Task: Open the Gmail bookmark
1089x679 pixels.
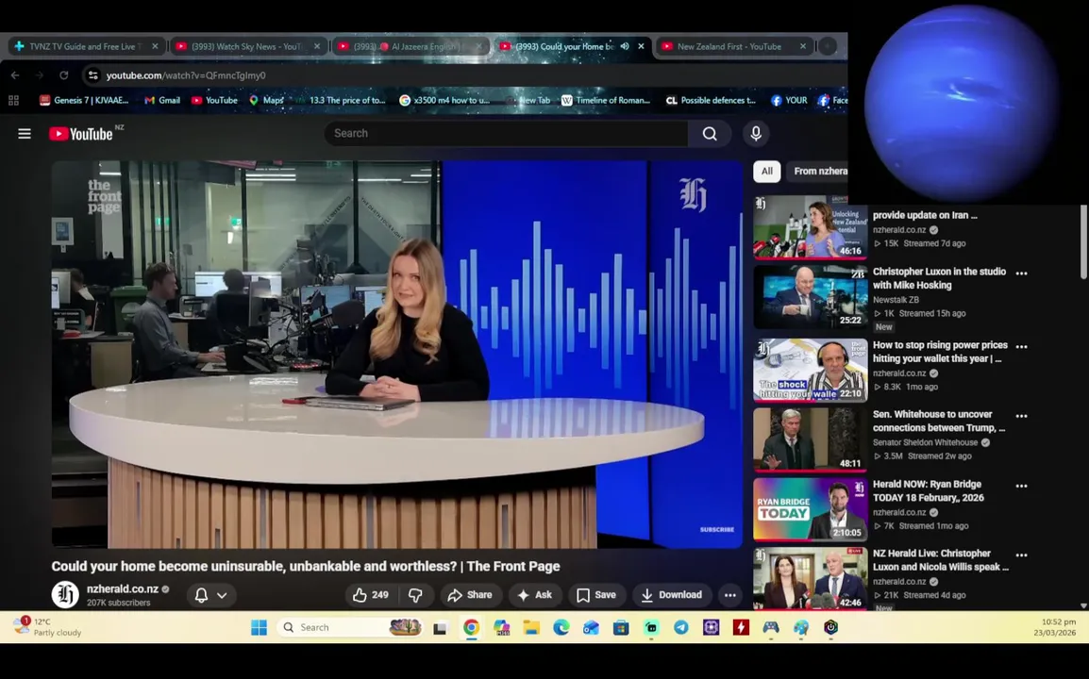Action: (x=161, y=100)
